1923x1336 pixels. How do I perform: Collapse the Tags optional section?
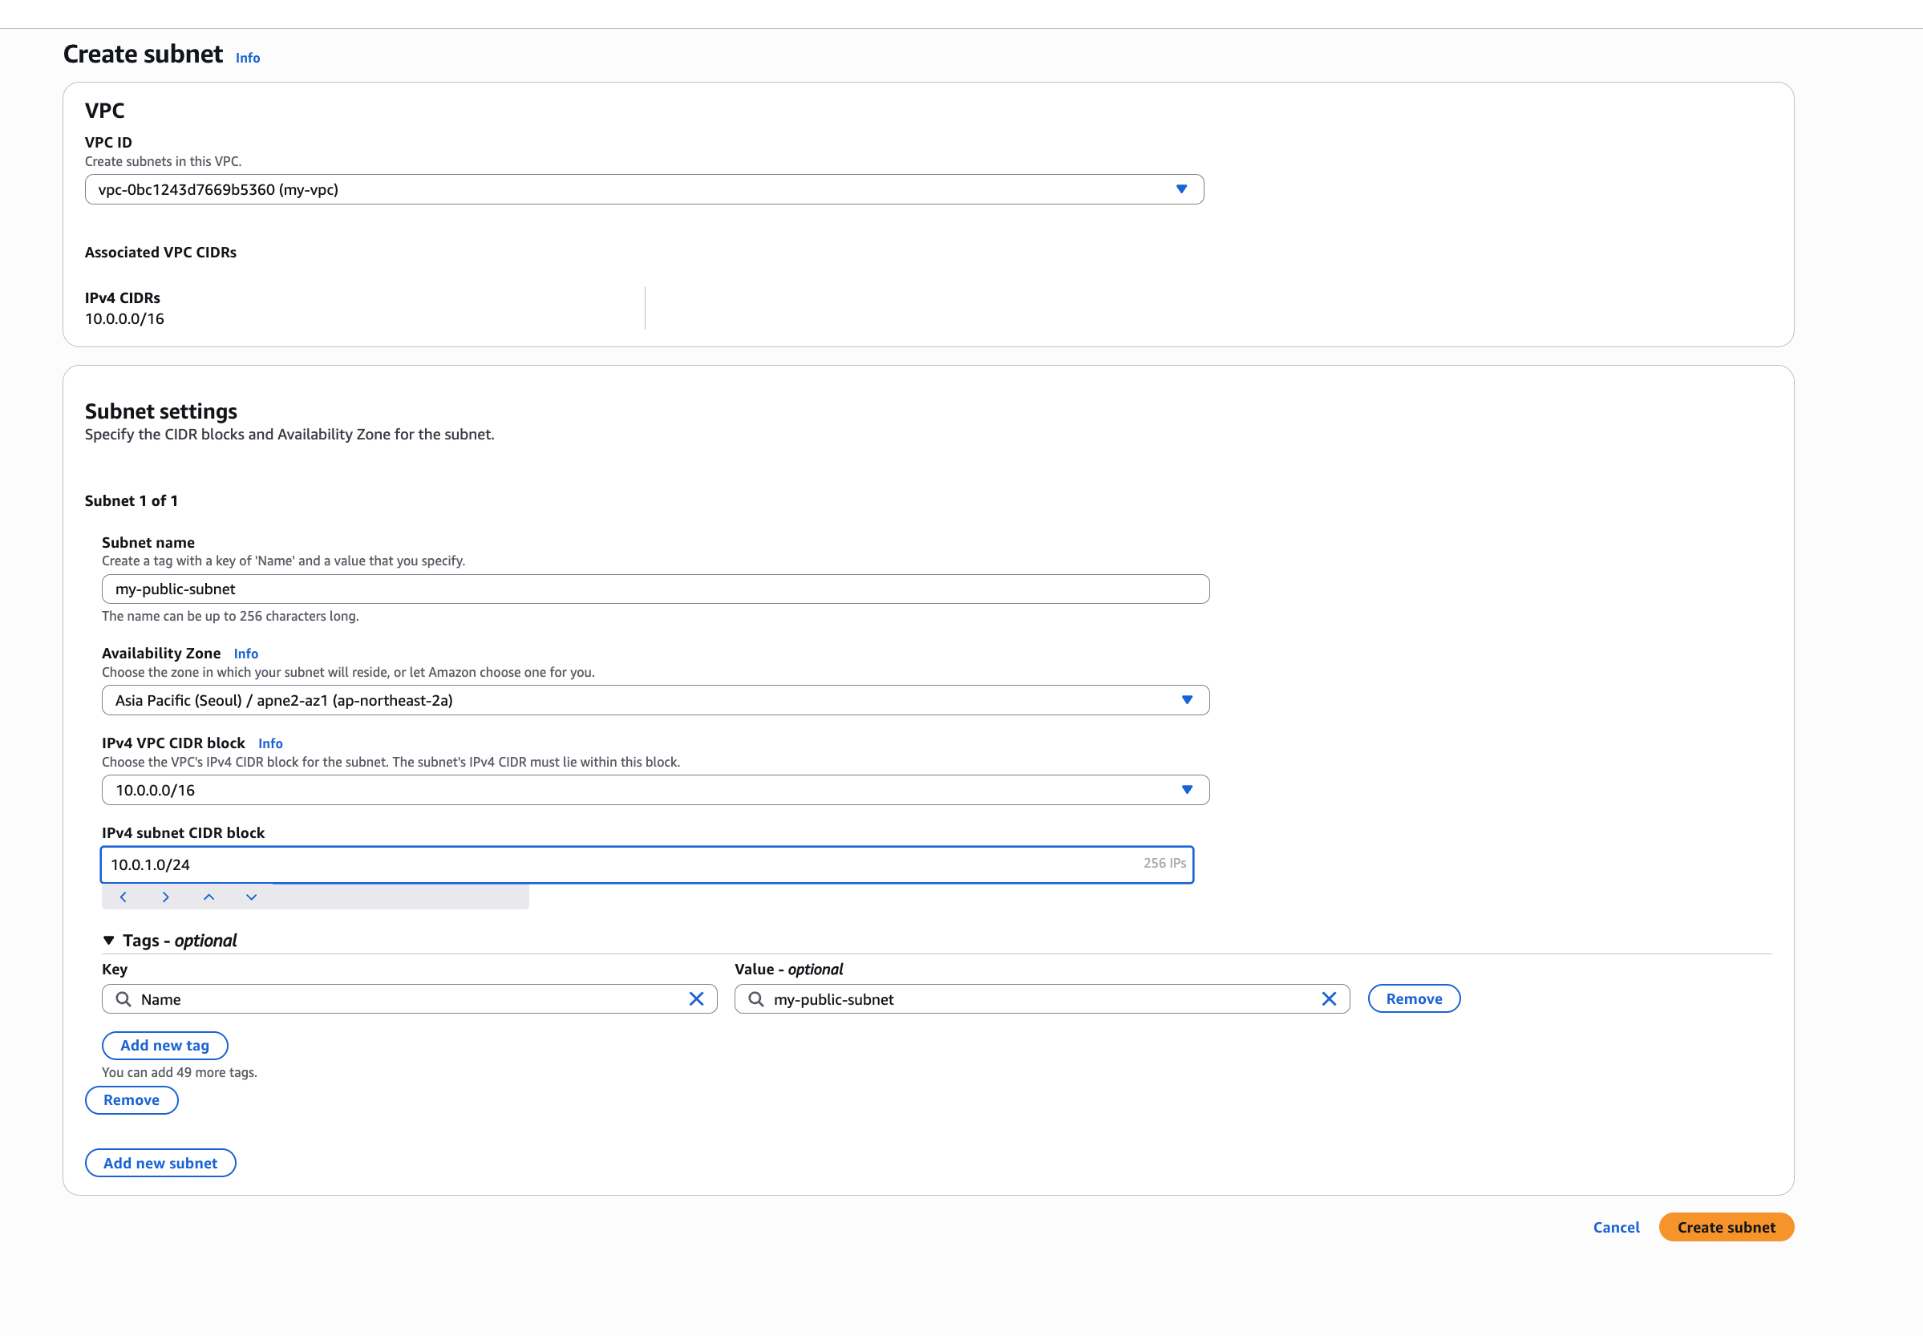[109, 940]
